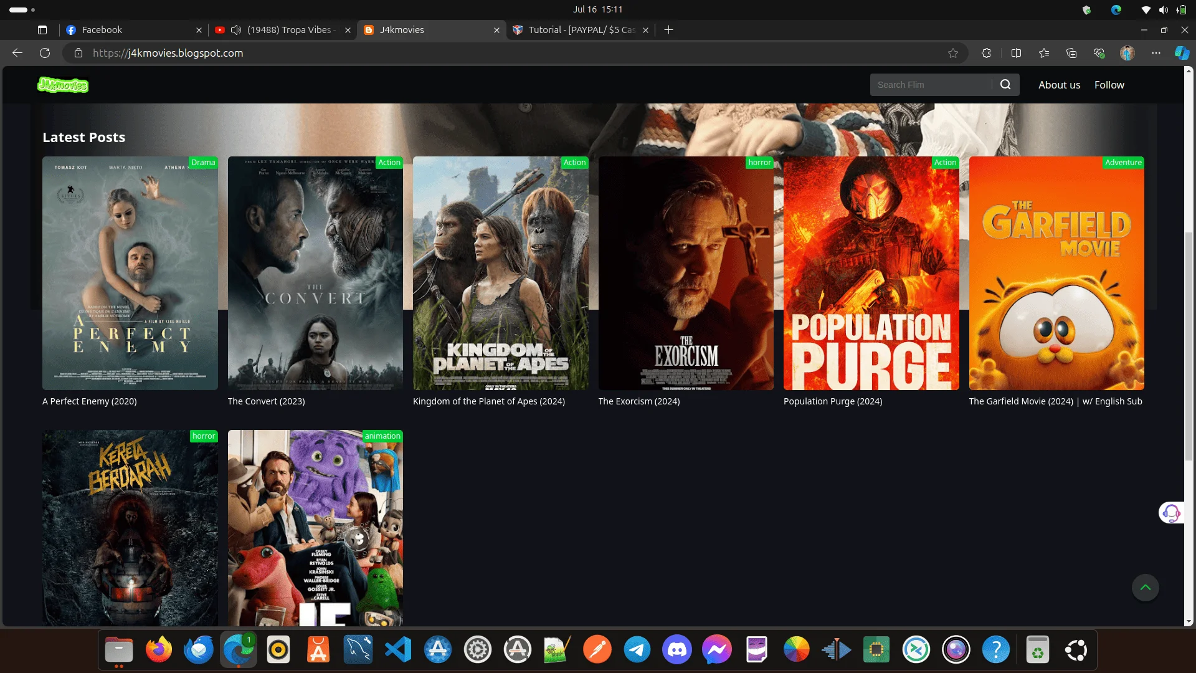
Task: Open the Population Purge poster
Action: (871, 273)
